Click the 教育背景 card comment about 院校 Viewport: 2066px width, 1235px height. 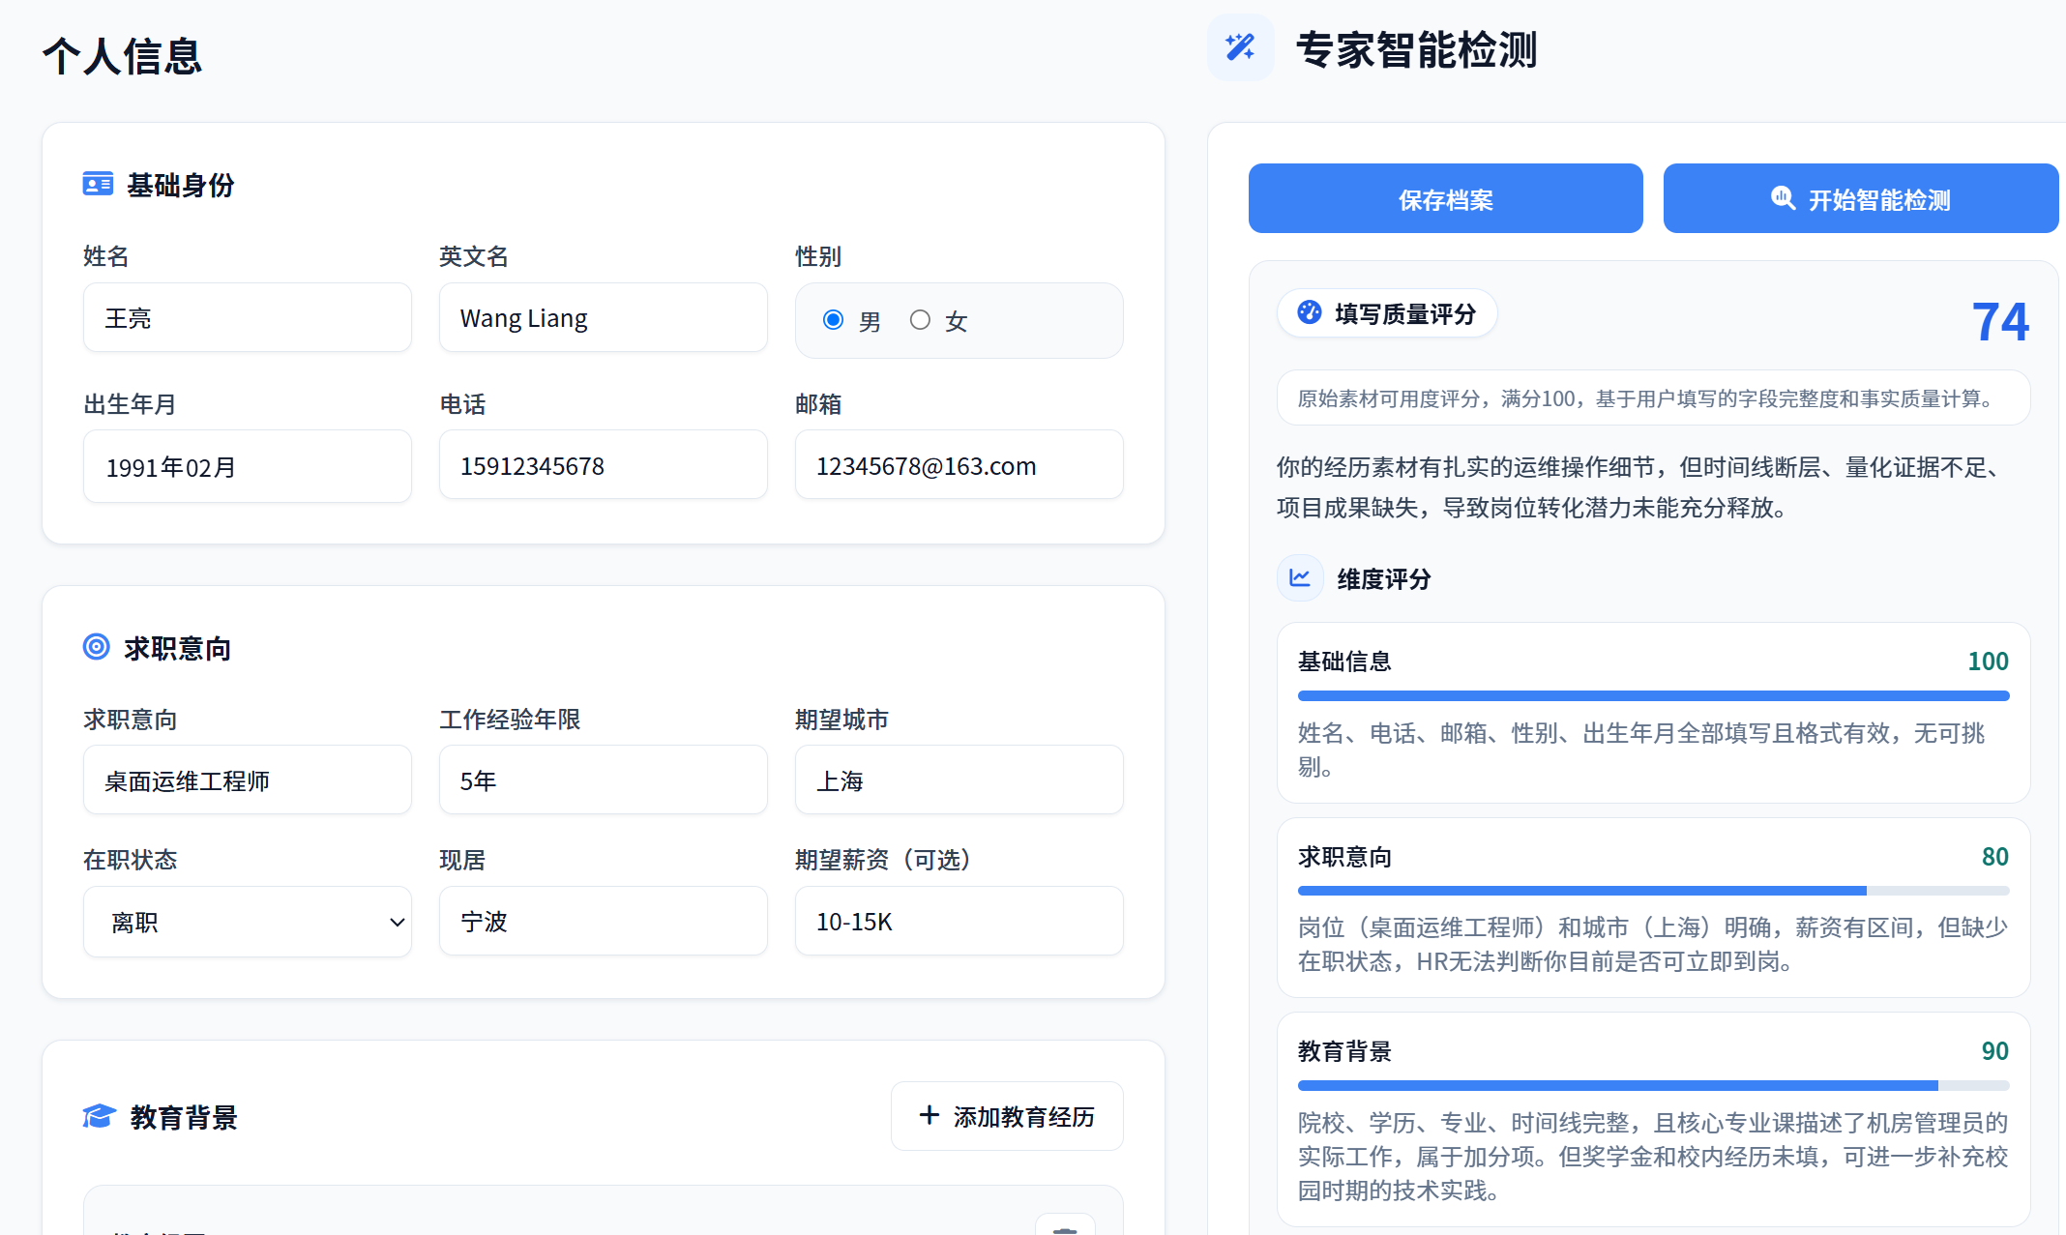[1653, 1156]
